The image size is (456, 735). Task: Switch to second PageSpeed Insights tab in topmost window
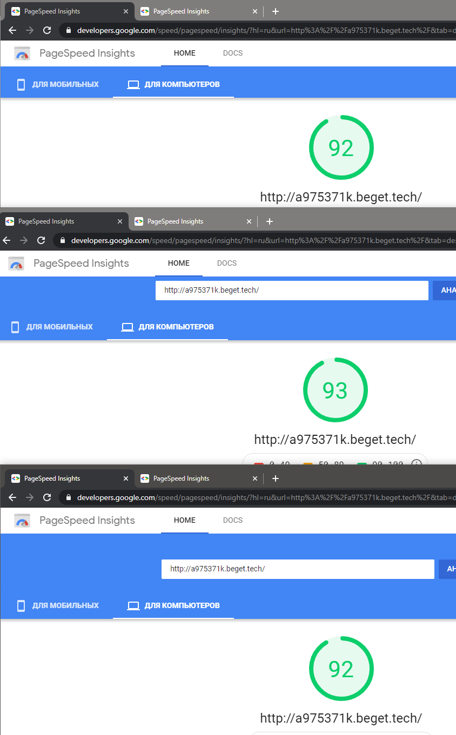(181, 11)
